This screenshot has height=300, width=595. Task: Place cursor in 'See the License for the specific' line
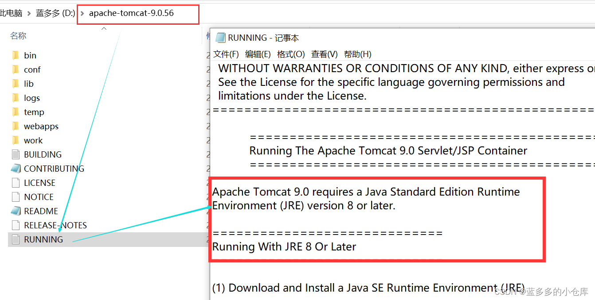(391, 82)
